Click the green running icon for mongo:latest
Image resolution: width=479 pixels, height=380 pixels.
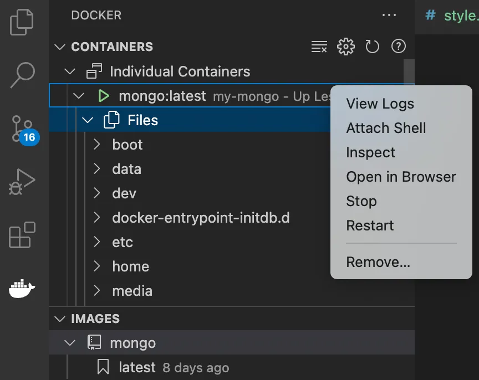(x=104, y=96)
